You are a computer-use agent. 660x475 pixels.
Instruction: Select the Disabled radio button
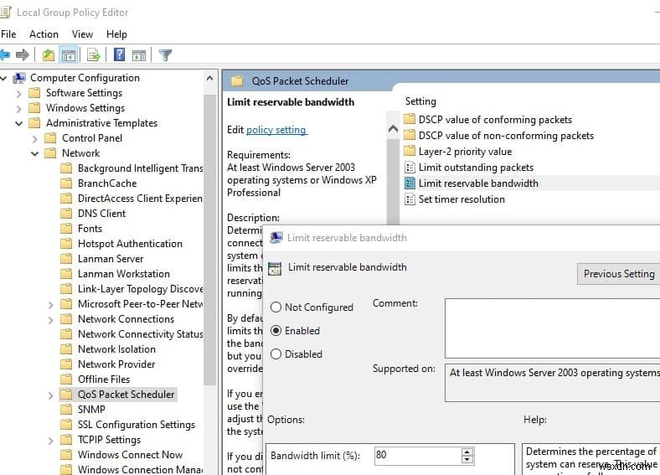point(276,354)
